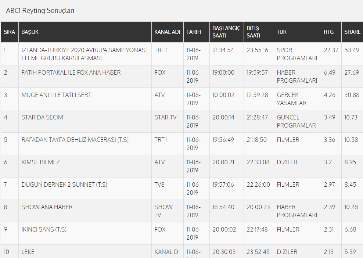Screen dimensions: 363x258
Task: Click the SHARE column header
Action: click(x=352, y=32)
